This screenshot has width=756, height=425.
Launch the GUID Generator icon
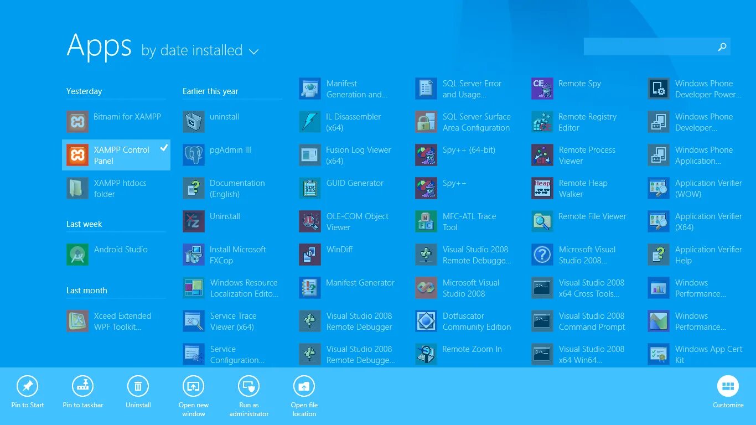[x=310, y=188]
